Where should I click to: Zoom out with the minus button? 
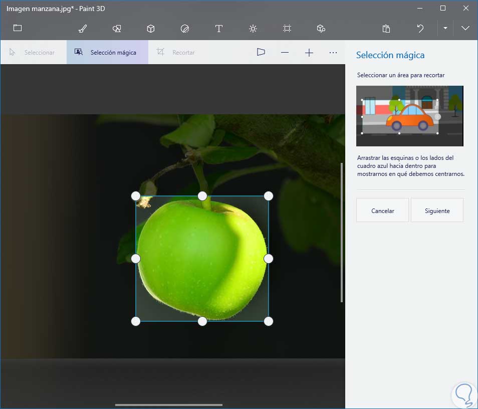click(x=285, y=53)
